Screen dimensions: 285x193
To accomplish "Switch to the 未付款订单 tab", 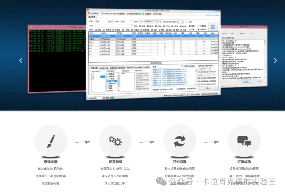I will [x=104, y=68].
